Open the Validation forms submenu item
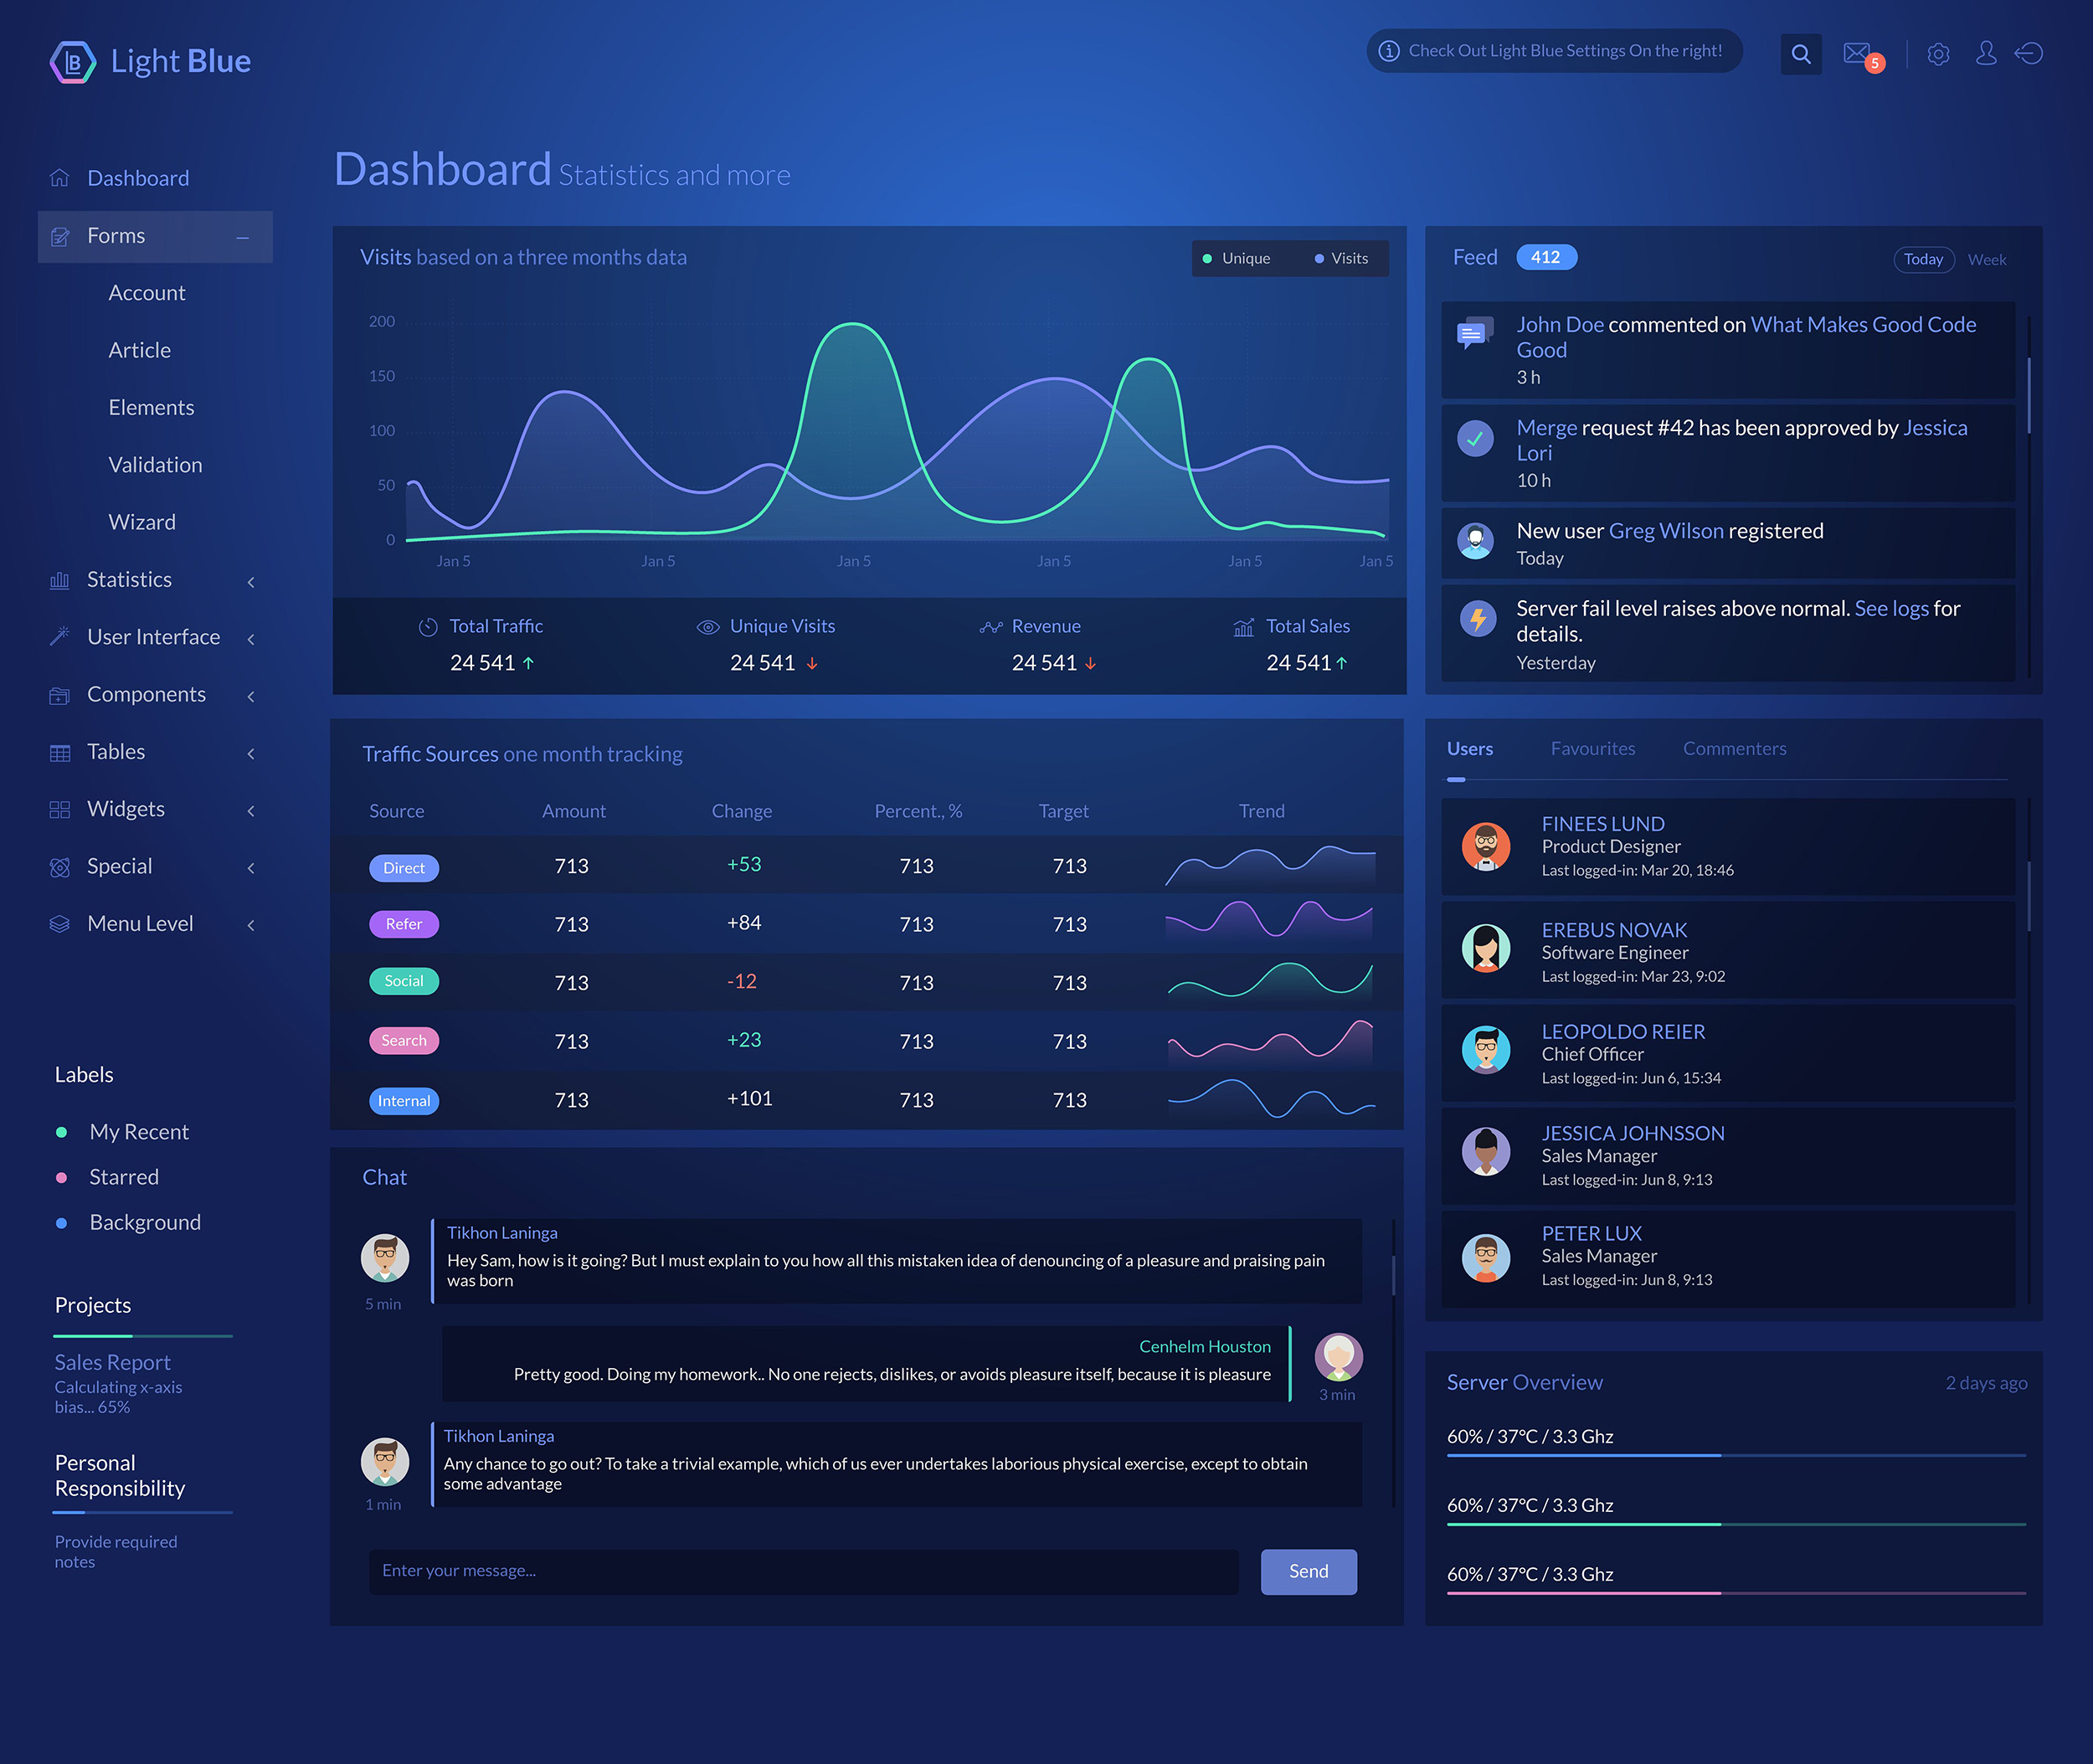2093x1764 pixels. tap(155, 465)
